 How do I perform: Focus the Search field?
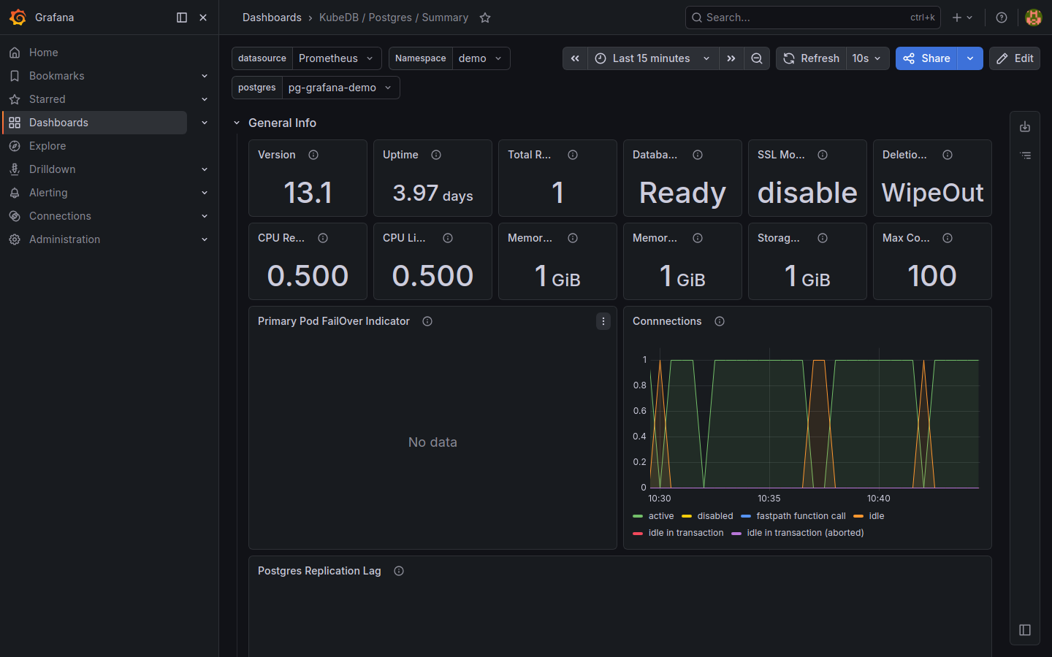(812, 18)
